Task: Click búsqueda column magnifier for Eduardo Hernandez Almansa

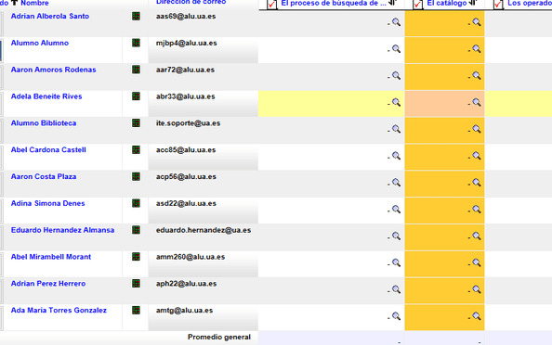Action: (397, 236)
